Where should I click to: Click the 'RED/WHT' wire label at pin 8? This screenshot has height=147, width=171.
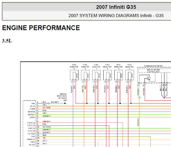click(x=47, y=121)
